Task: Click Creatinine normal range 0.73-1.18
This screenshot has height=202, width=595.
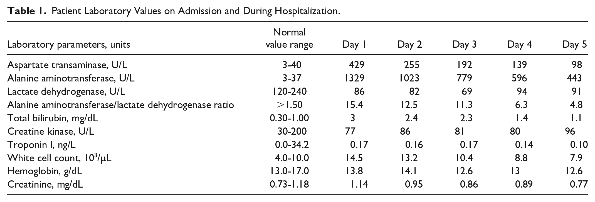Action: (x=289, y=185)
